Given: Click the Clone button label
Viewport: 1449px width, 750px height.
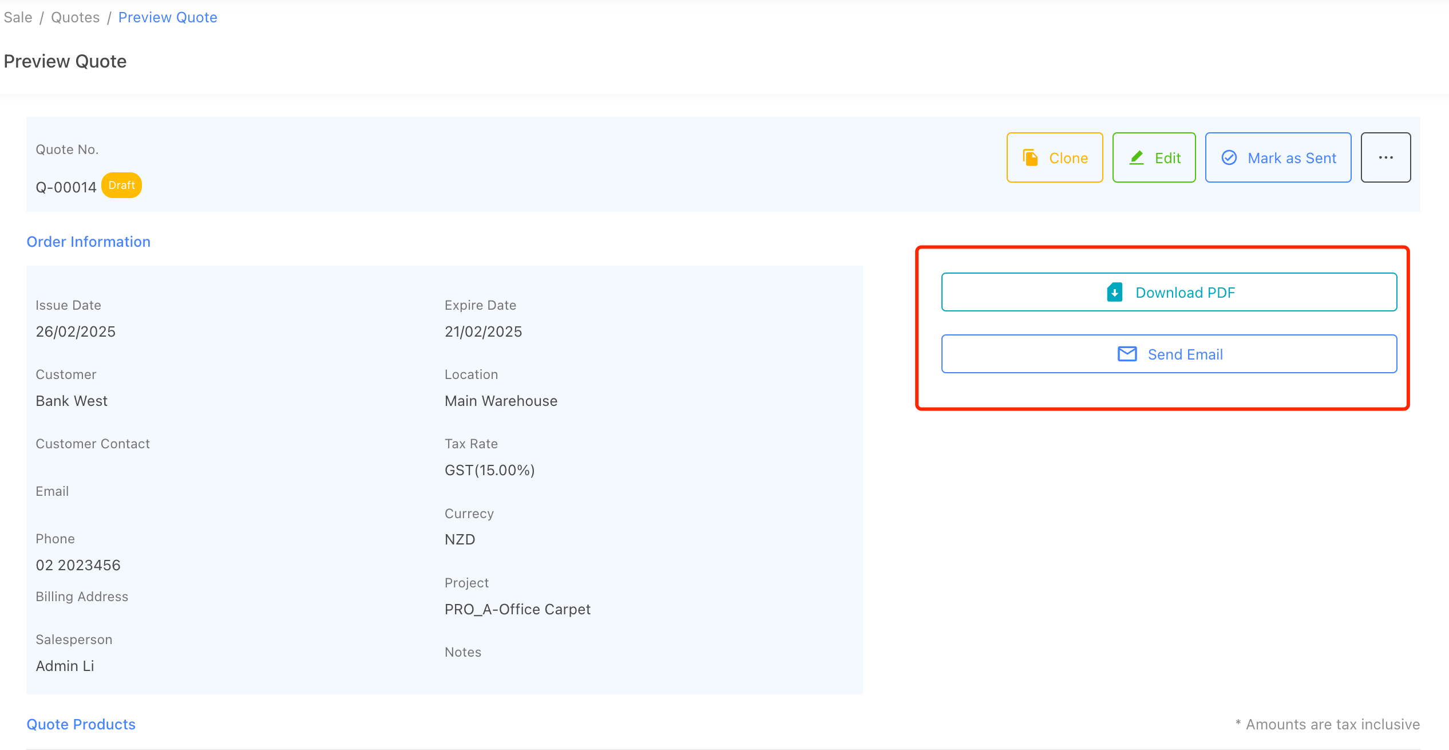Looking at the screenshot, I should [1068, 158].
